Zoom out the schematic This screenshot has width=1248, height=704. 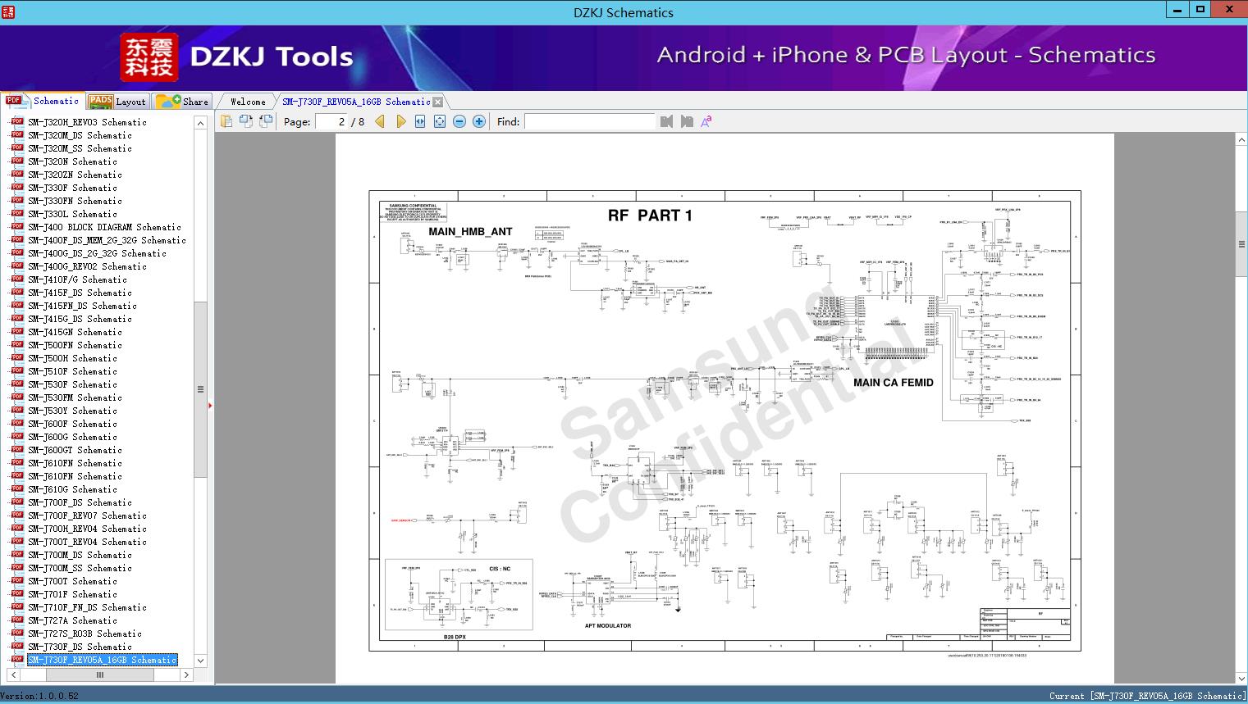(459, 121)
